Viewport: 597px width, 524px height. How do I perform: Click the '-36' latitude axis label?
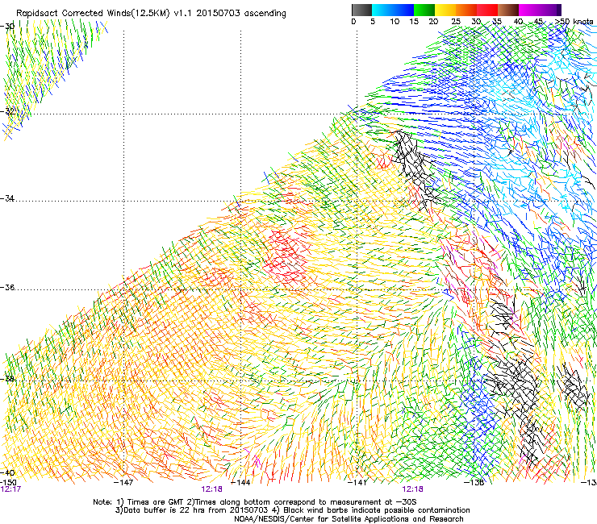(7, 287)
